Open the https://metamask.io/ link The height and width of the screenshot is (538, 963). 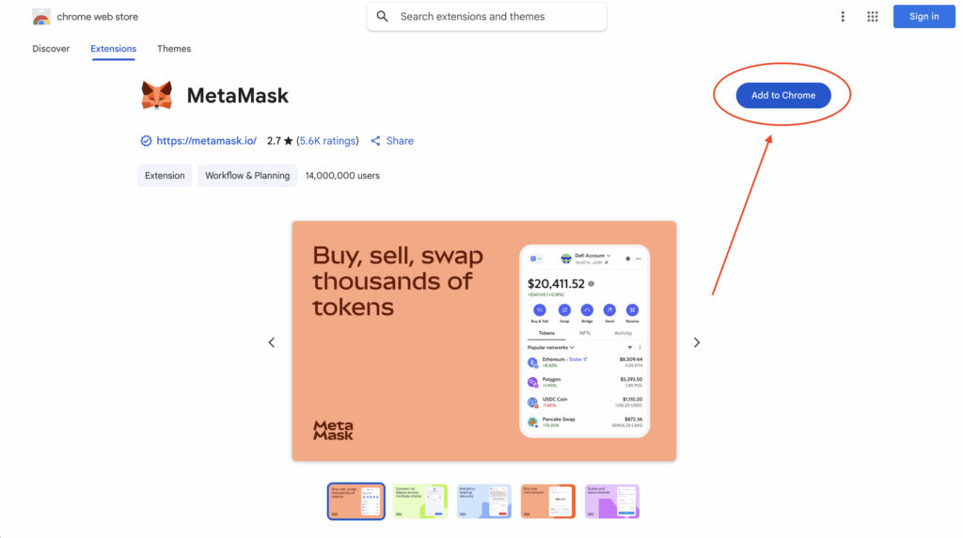coord(206,141)
